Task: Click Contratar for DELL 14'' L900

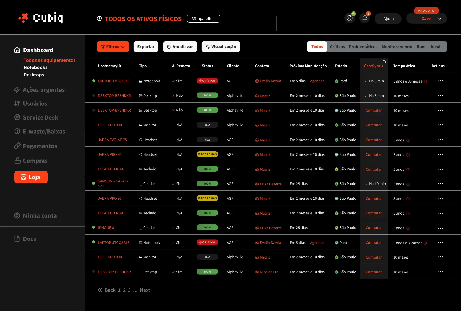Action: (x=373, y=125)
